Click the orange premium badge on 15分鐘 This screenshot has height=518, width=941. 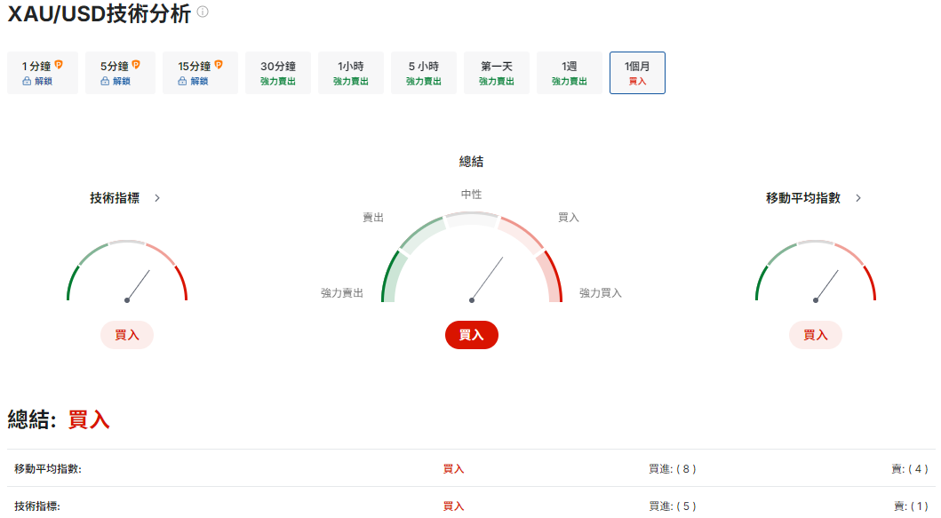219,64
